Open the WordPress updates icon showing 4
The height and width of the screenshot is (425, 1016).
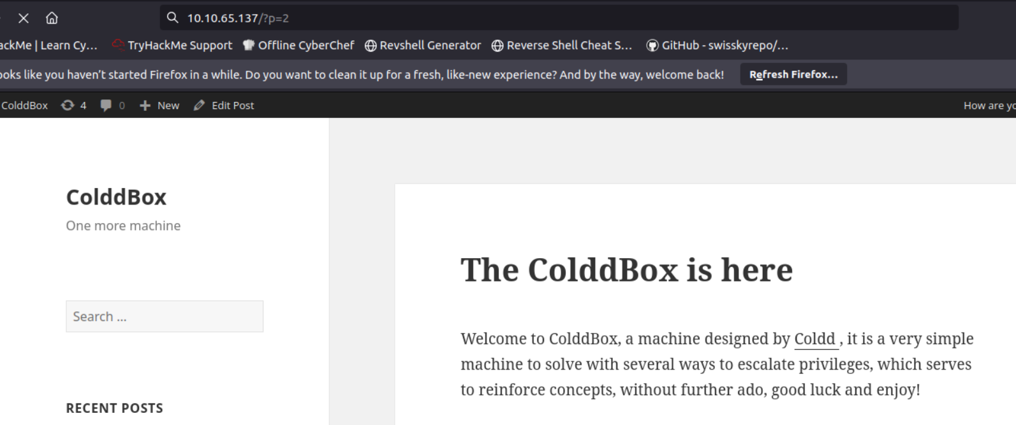tap(68, 106)
